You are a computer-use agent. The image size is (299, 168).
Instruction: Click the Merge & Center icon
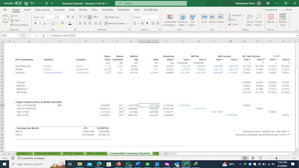(x=106, y=23)
